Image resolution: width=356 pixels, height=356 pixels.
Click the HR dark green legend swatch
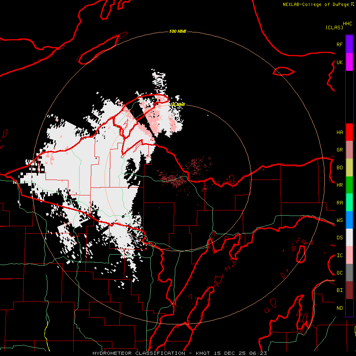pyautogui.click(x=349, y=185)
